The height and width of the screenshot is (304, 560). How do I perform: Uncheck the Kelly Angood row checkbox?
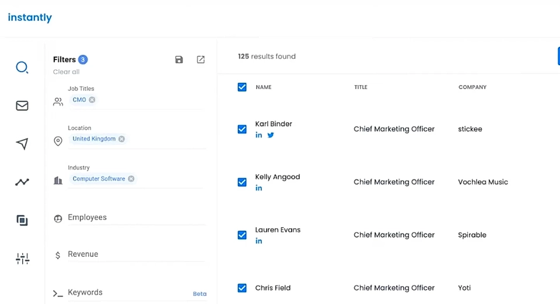[242, 182]
